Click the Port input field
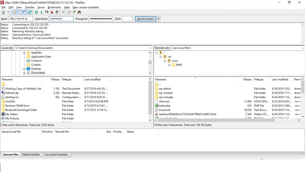 [x=127, y=19]
